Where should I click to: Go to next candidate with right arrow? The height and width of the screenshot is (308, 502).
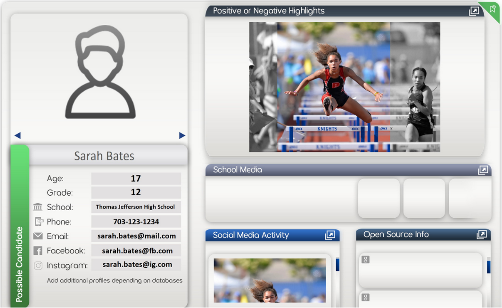[x=182, y=135]
